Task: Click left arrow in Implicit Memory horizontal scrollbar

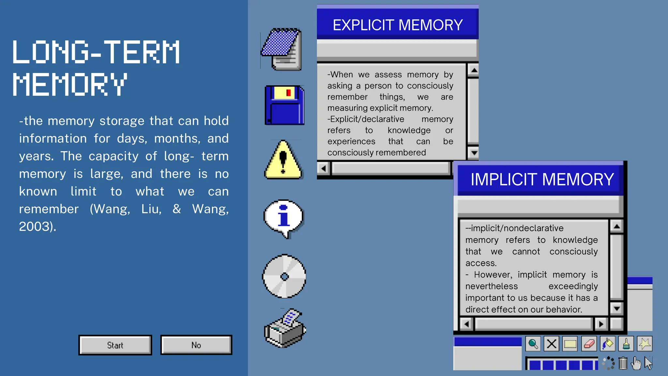Action: coord(466,324)
